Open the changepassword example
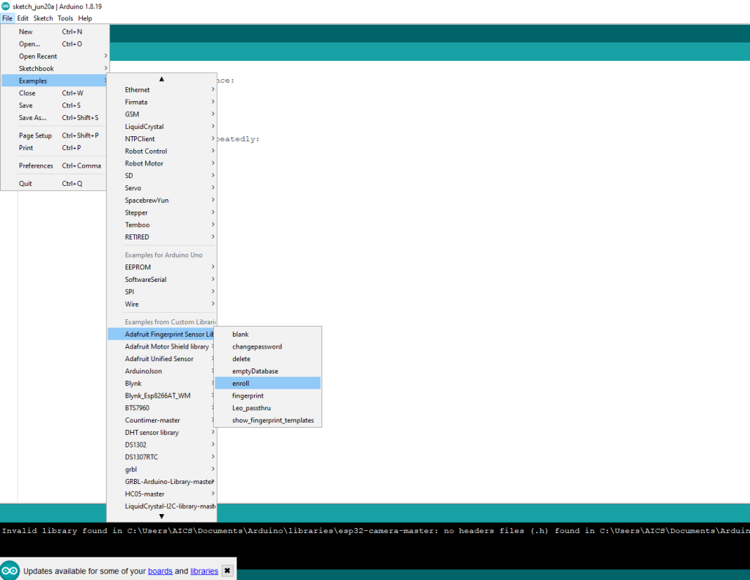The width and height of the screenshot is (750, 580). pyautogui.click(x=256, y=346)
